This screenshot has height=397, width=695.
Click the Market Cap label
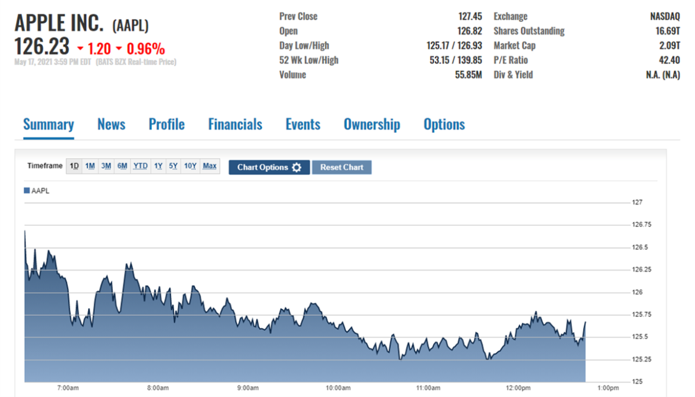(514, 45)
